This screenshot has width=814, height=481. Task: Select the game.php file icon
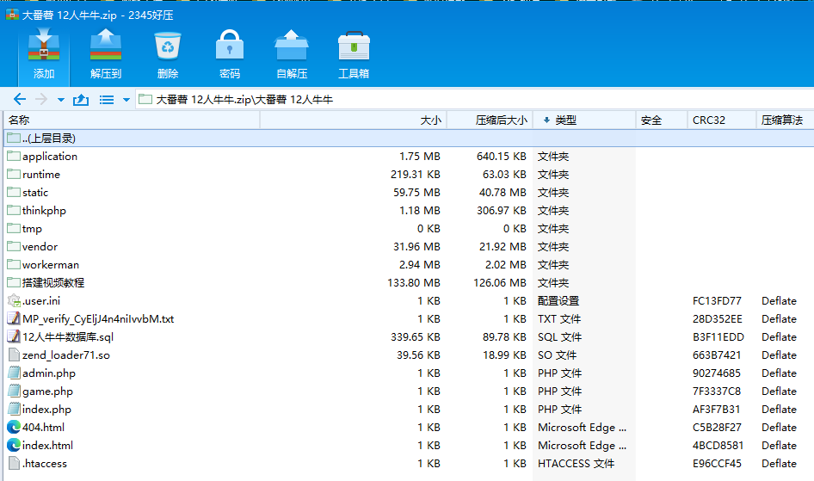[14, 392]
